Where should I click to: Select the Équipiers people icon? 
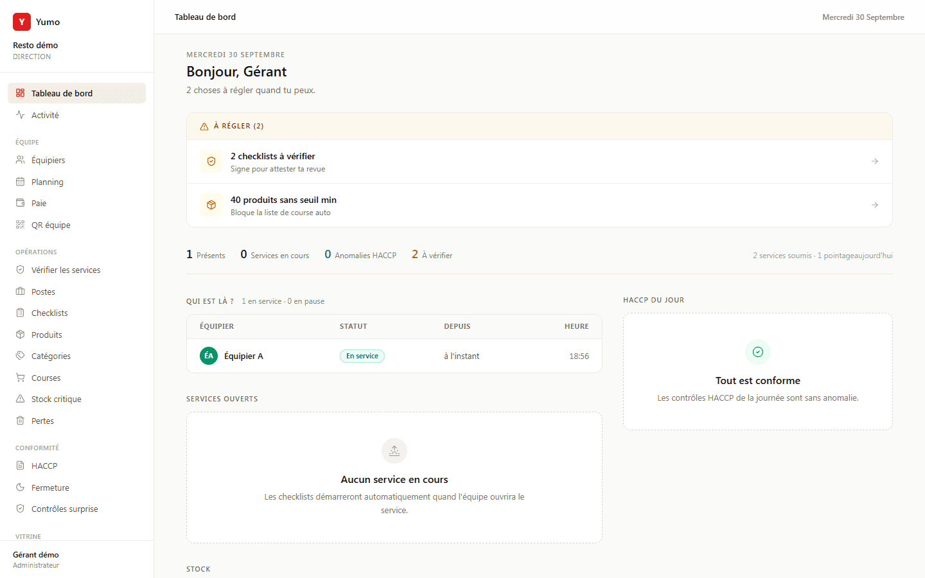(21, 160)
